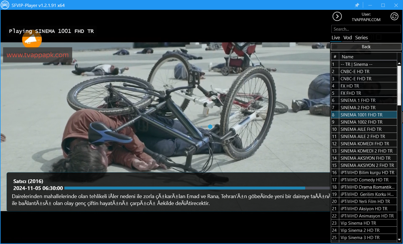This screenshot has width=403, height=244.
Task: Collapse the channel panel with the arrow icon
Action: 337,16
